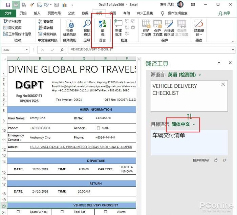Click 繁转简 traditional to simplified
Screen dimensions: 237x215
[x=46, y=21]
